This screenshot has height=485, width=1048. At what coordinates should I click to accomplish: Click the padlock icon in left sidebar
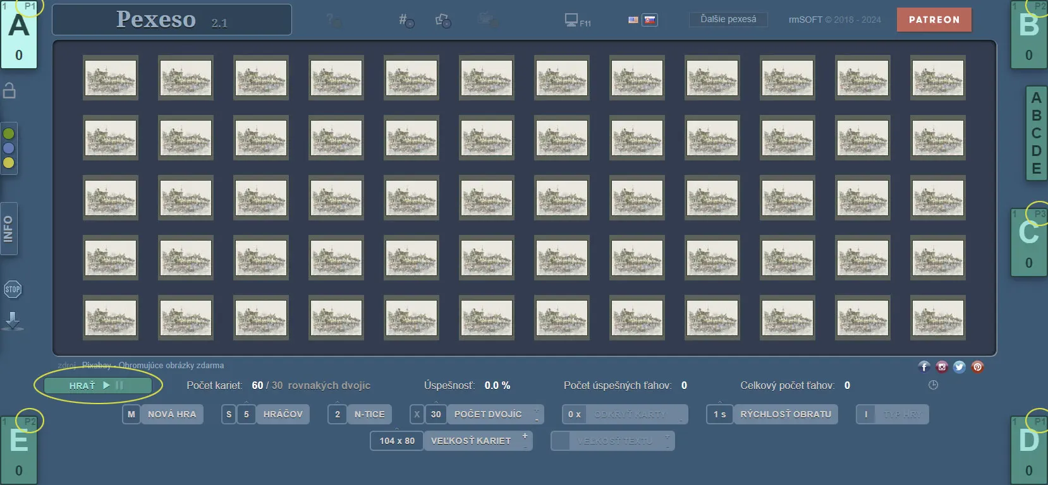pyautogui.click(x=9, y=91)
